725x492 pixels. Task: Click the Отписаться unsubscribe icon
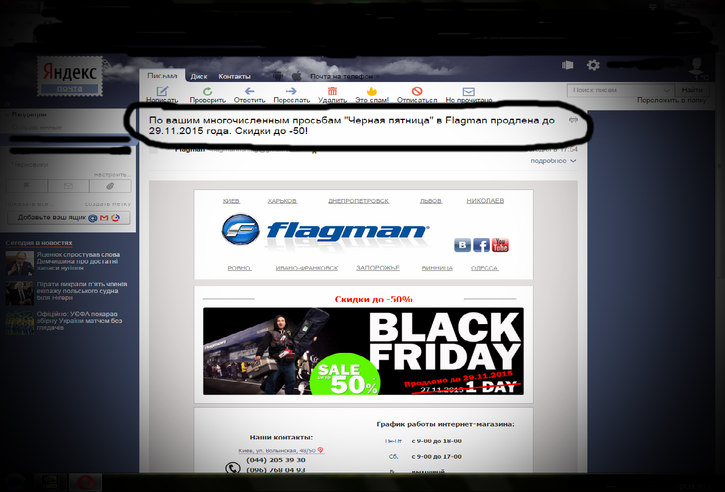(x=417, y=92)
